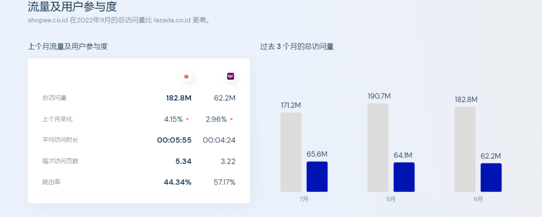Click the section title 上个月流量及用户参与度

point(68,46)
